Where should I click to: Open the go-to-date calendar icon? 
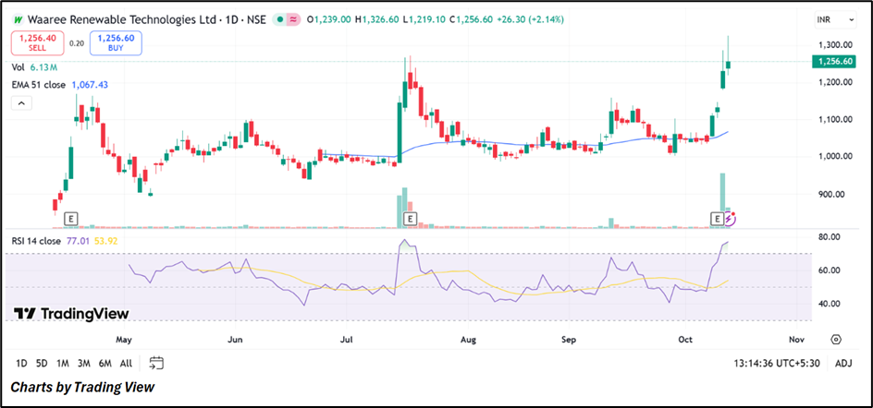[156, 363]
